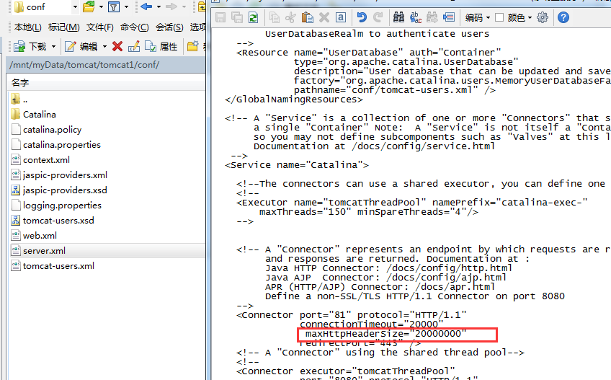Click the remote path /mnt/myData/tomcat/tomcat1/conf/

(84, 65)
